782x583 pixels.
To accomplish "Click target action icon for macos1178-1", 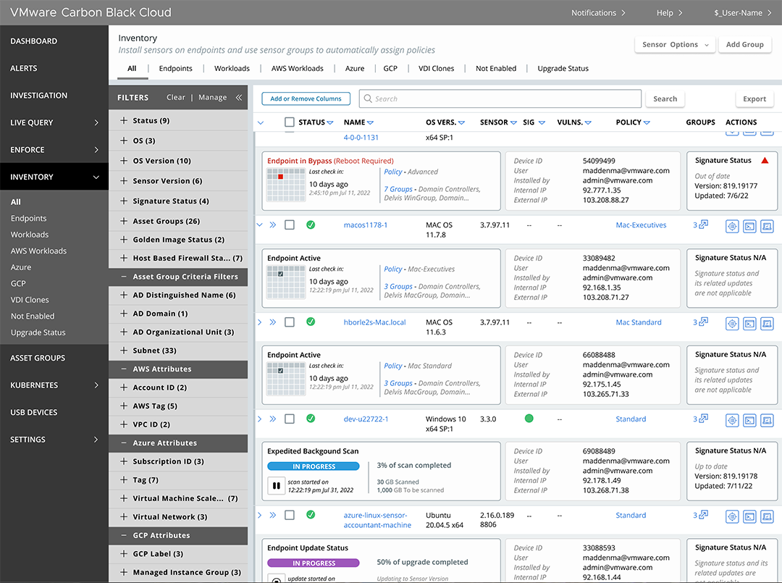I will coord(731,227).
